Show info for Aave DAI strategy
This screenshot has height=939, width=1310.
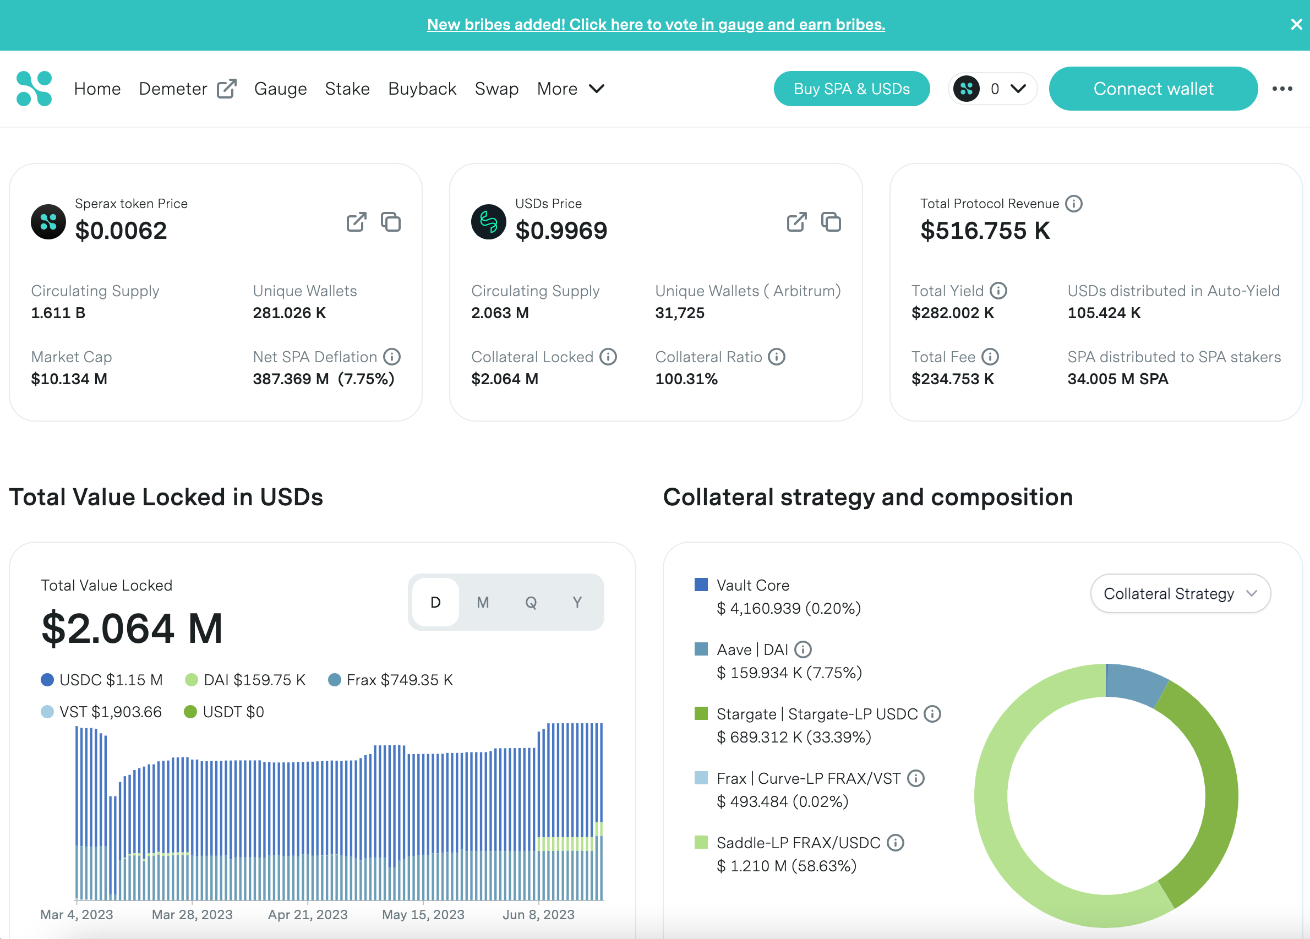[803, 649]
